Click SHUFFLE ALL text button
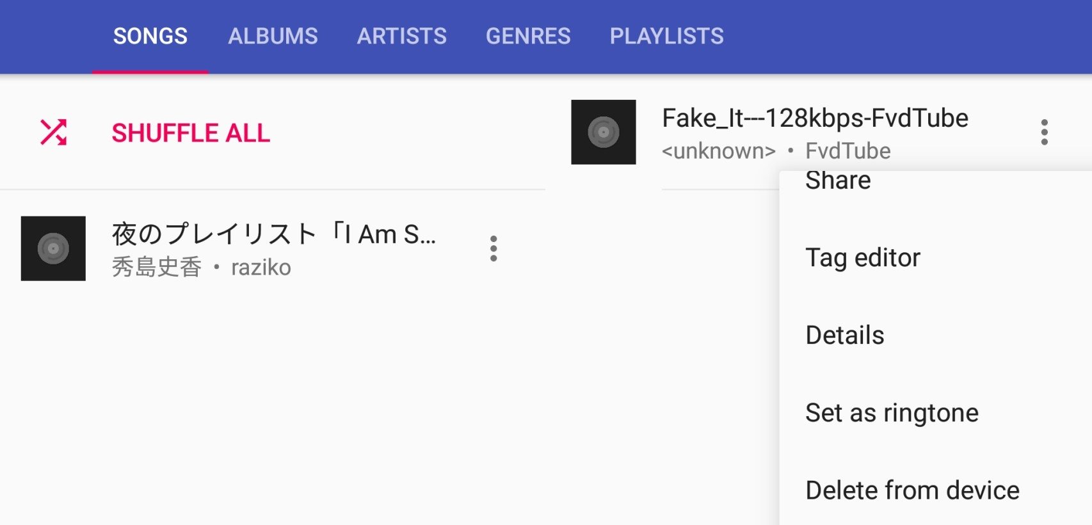The height and width of the screenshot is (525, 1092). [x=191, y=133]
